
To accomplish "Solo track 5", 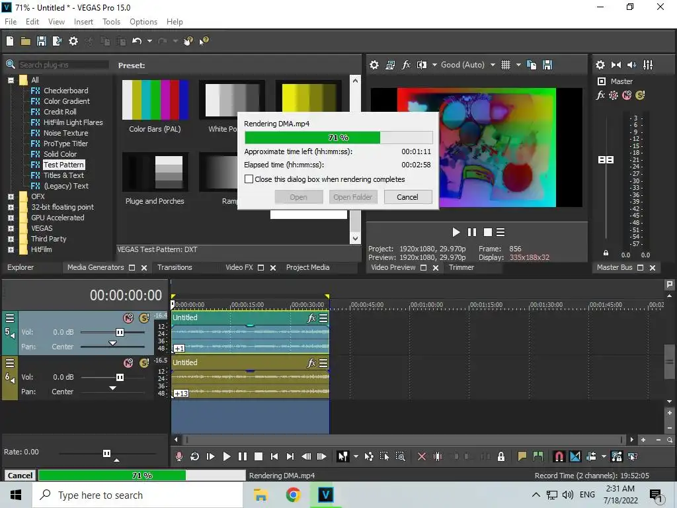I will [143, 318].
